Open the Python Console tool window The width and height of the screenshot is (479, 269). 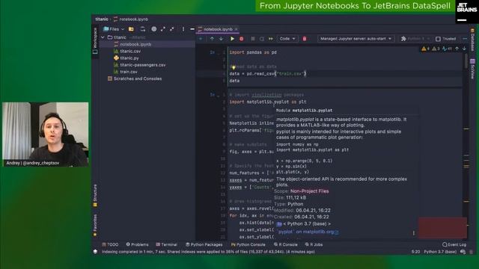click(248, 244)
